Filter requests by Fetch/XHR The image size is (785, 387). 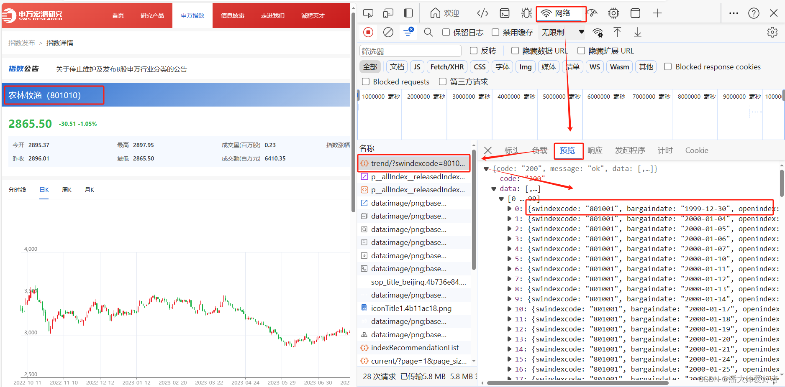(447, 67)
